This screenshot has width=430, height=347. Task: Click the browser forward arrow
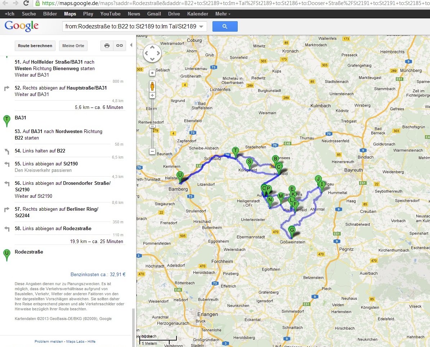pyautogui.click(x=15, y=3)
